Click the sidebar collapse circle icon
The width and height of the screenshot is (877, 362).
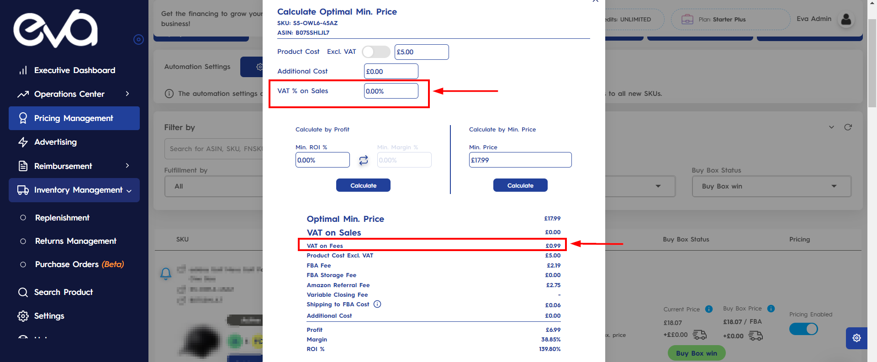pyautogui.click(x=138, y=40)
